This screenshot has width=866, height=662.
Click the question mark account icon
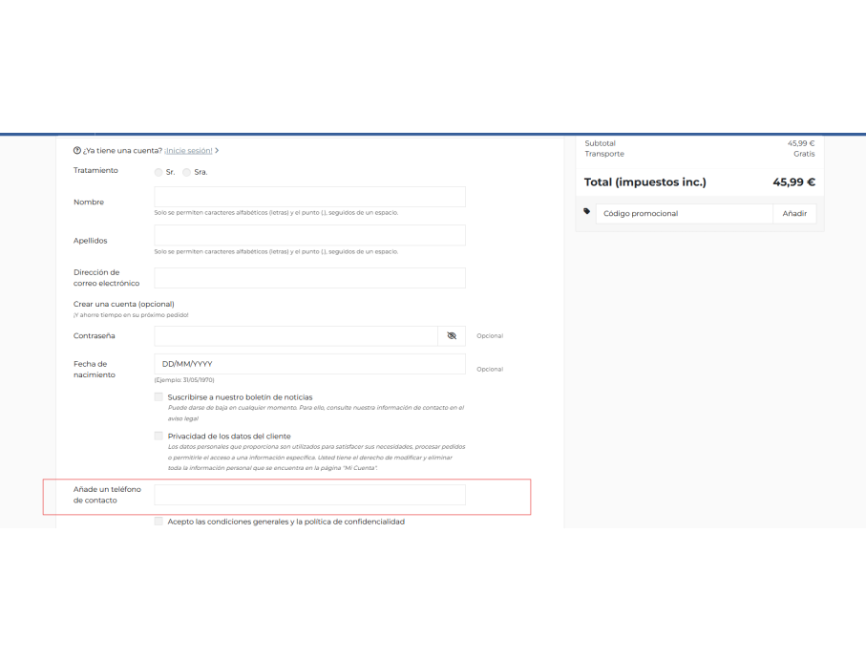[77, 150]
